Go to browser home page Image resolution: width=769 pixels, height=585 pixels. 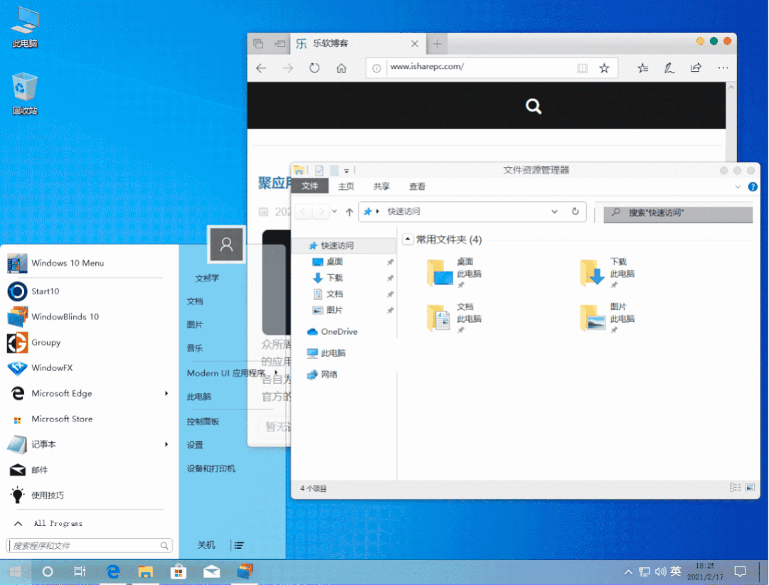(341, 68)
